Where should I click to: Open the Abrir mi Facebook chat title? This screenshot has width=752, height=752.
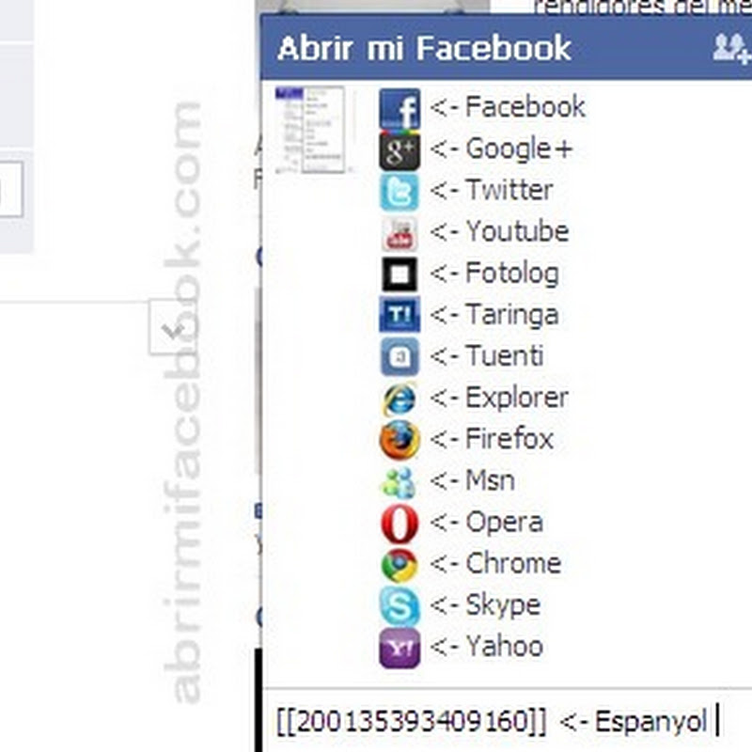[425, 49]
